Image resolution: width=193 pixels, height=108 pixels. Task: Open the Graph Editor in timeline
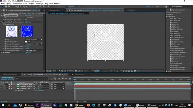click(x=70, y=79)
